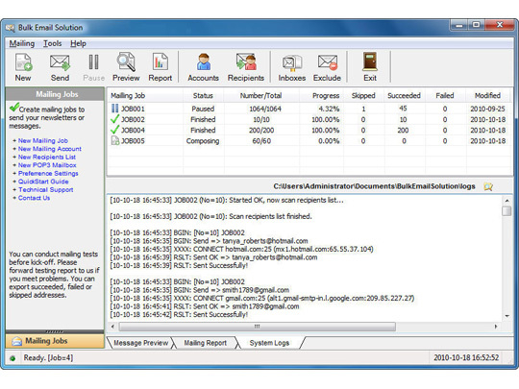Image resolution: width=519 pixels, height=389 pixels.
Task: Select the JOB002 row name
Action: pyautogui.click(x=133, y=119)
